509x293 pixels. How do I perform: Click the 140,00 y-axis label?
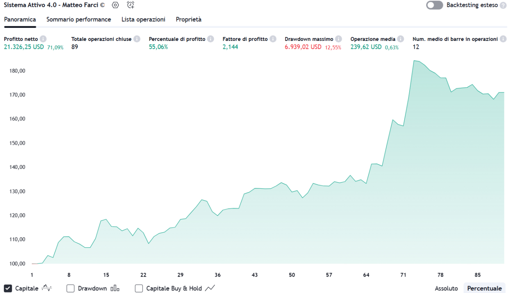point(18,167)
